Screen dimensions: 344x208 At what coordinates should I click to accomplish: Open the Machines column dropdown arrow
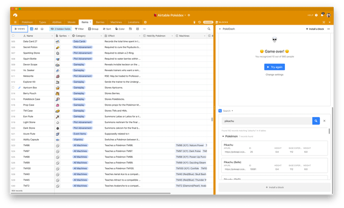click(205, 36)
